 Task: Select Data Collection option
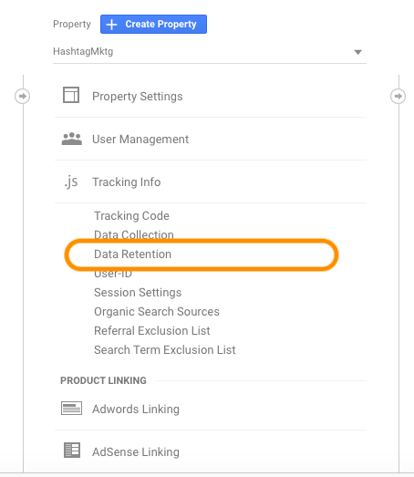[134, 234]
